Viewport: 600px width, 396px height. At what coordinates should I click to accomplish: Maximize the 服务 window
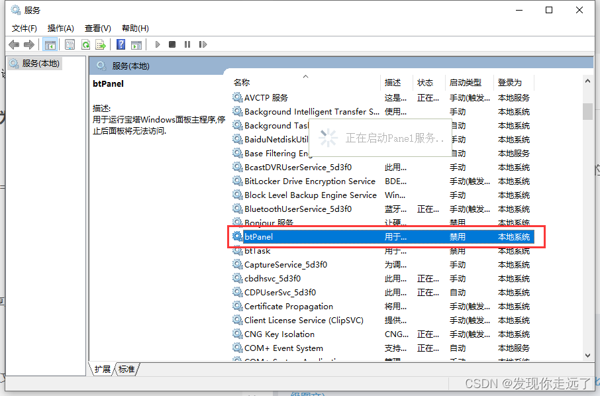click(549, 11)
